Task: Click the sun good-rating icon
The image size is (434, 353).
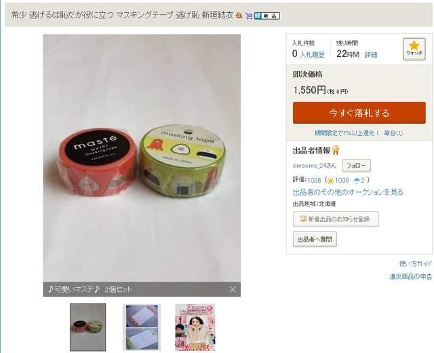Action: (x=330, y=181)
